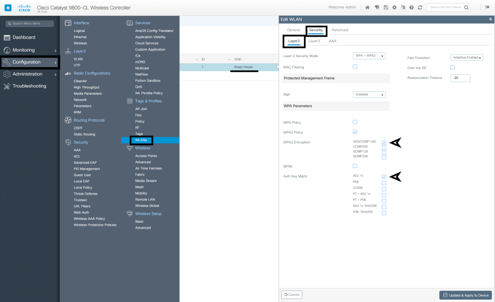
Task: Uncheck AES(CCMP128) WPA2 encryption
Action: 384,143
